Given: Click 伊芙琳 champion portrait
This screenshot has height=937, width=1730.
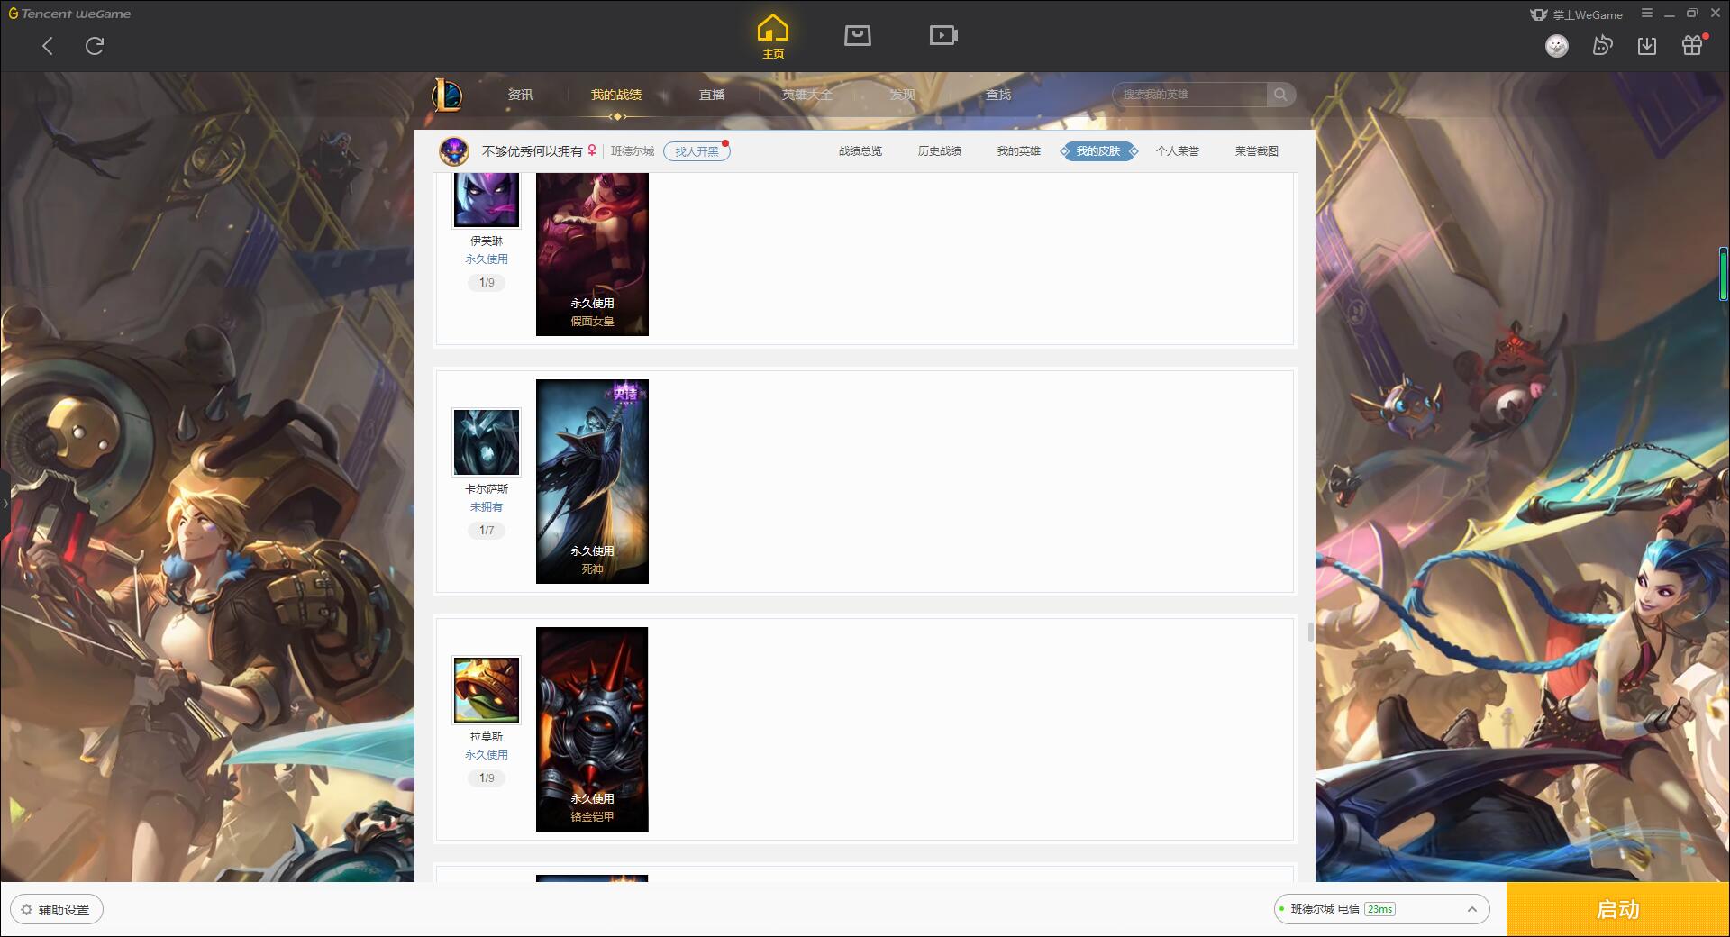Looking at the screenshot, I should 487,200.
